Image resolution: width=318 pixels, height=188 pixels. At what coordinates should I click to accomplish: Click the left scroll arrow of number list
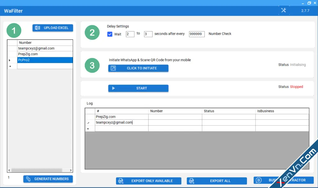coord(9,170)
